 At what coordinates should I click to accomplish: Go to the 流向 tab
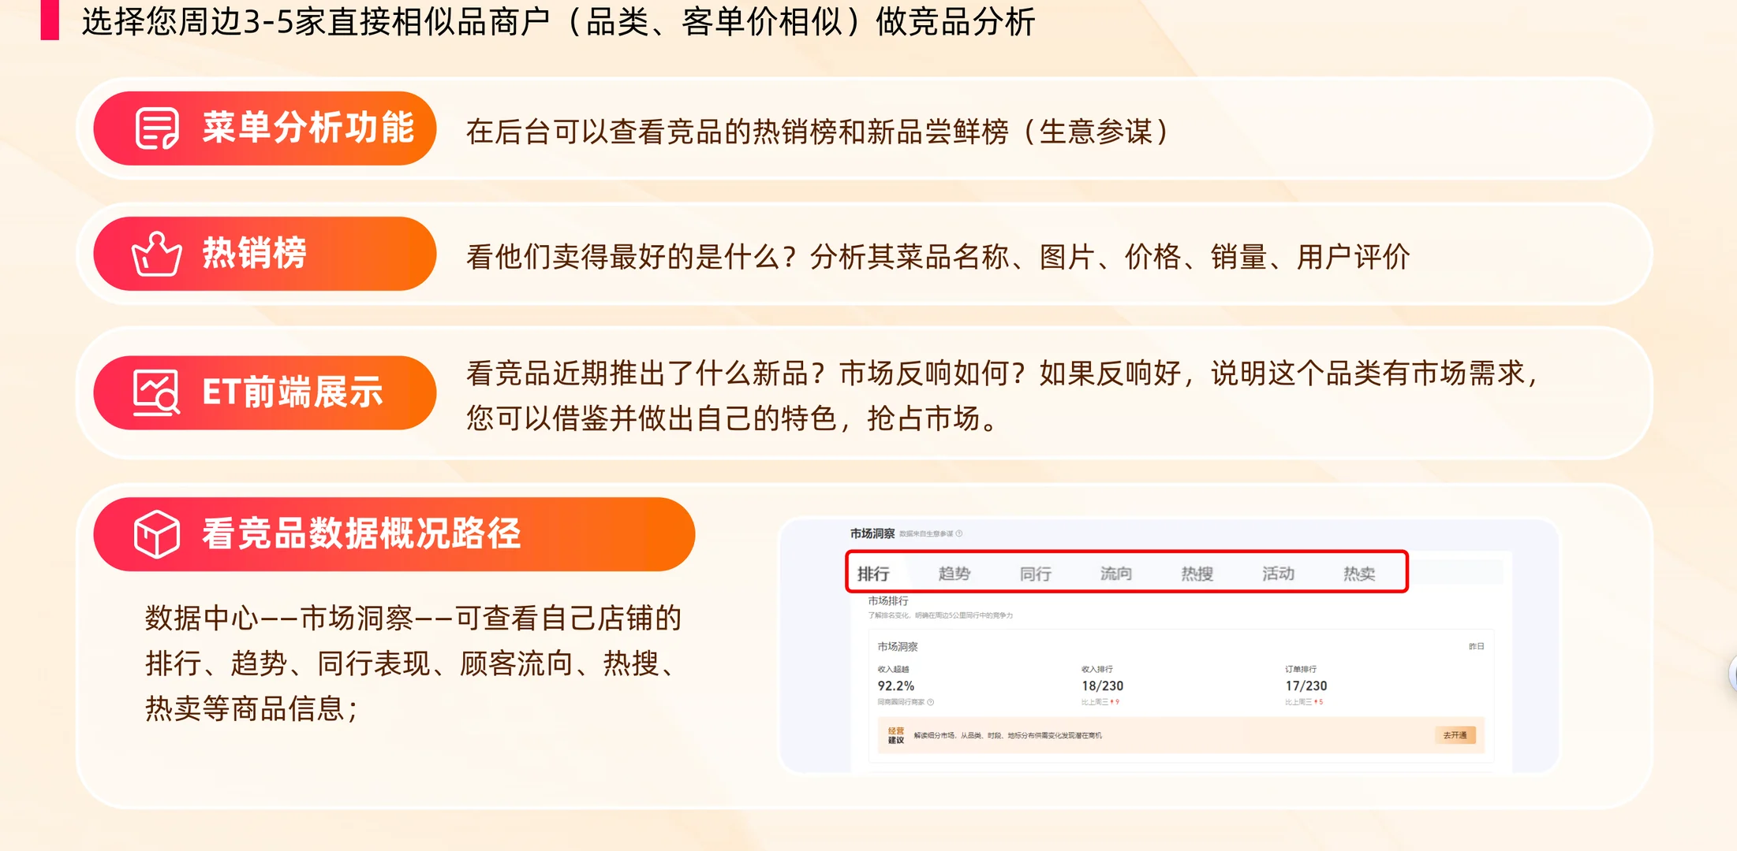(1116, 574)
